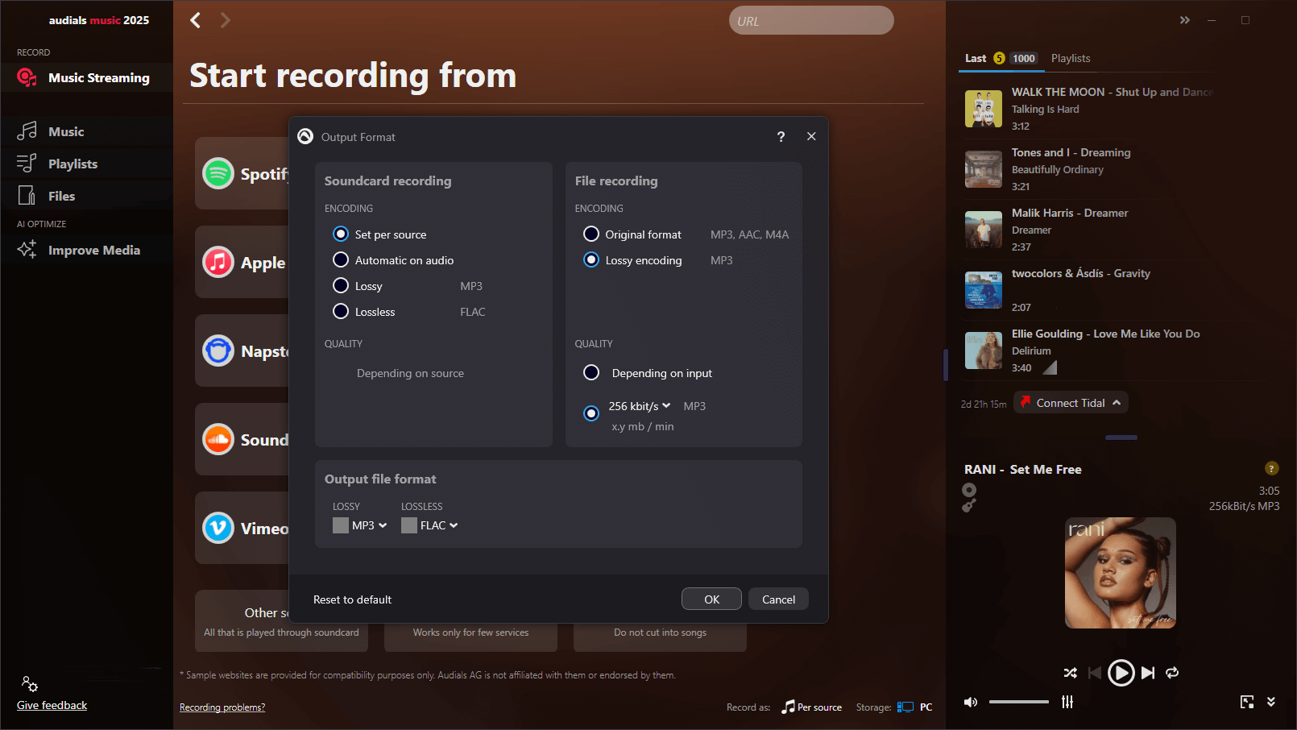The width and height of the screenshot is (1297, 730).
Task: Select the Lossless FLAC encoding option
Action: pyautogui.click(x=341, y=312)
